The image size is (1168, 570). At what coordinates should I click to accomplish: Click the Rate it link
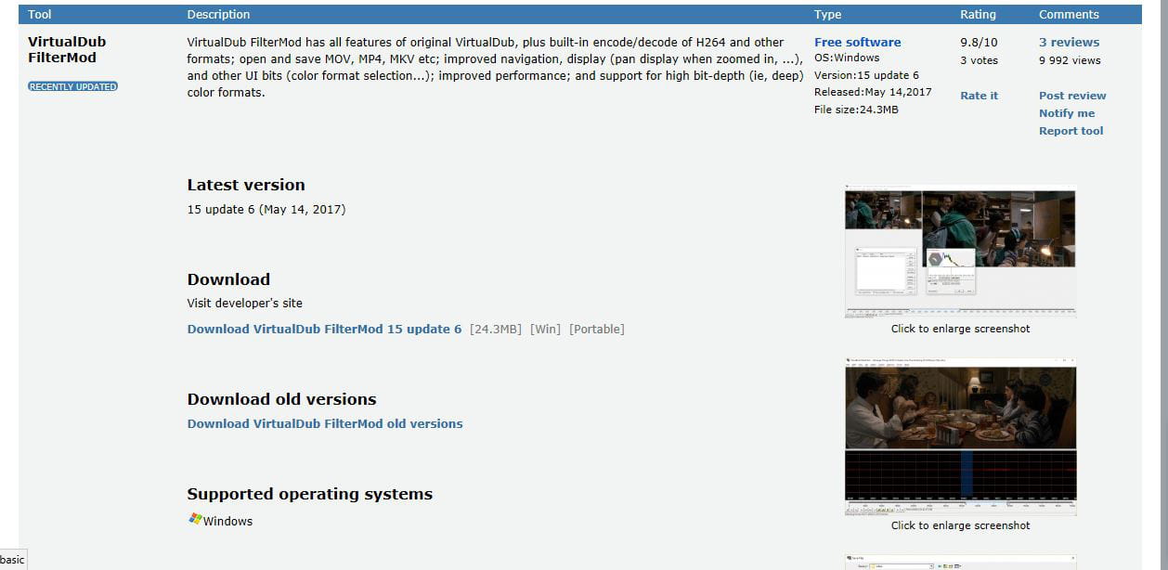point(979,96)
